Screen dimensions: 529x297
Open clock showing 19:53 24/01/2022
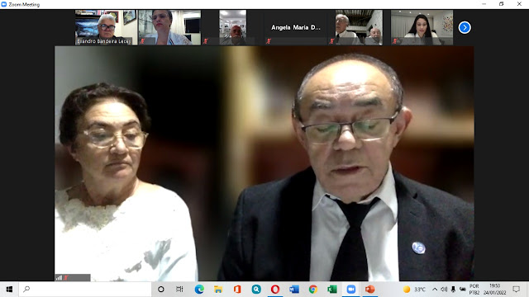click(495, 290)
